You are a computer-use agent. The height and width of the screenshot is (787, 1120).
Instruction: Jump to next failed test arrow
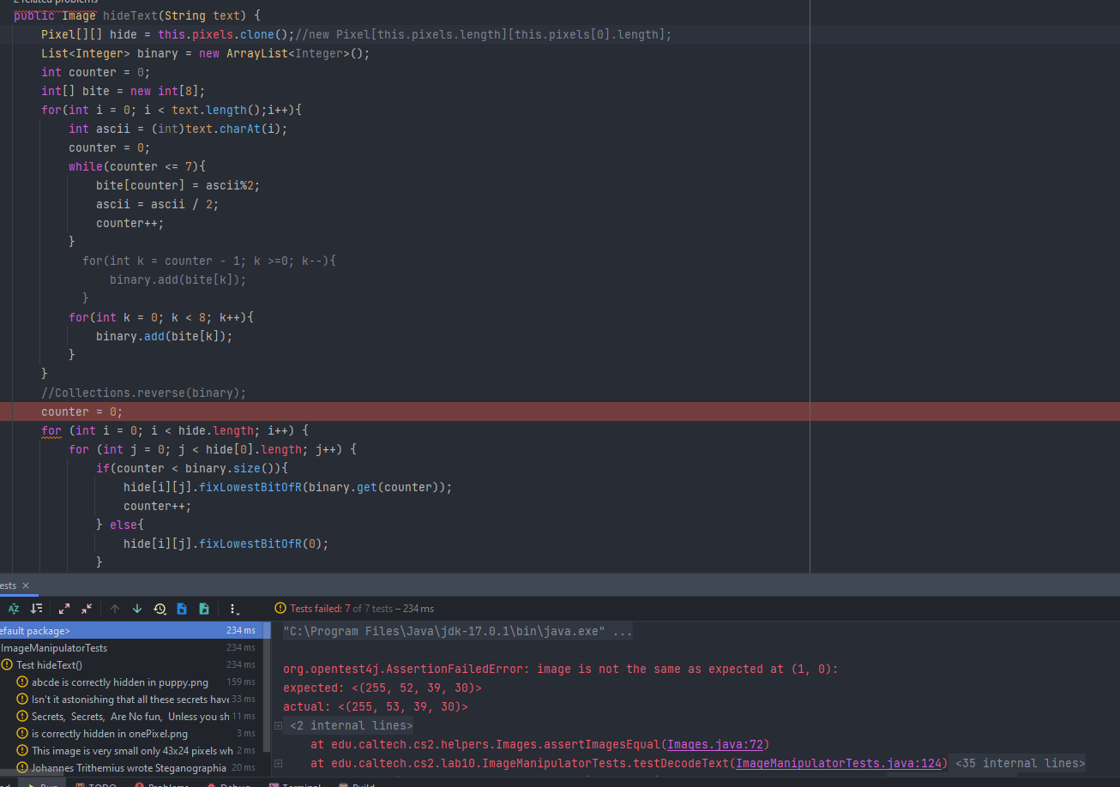(x=137, y=609)
